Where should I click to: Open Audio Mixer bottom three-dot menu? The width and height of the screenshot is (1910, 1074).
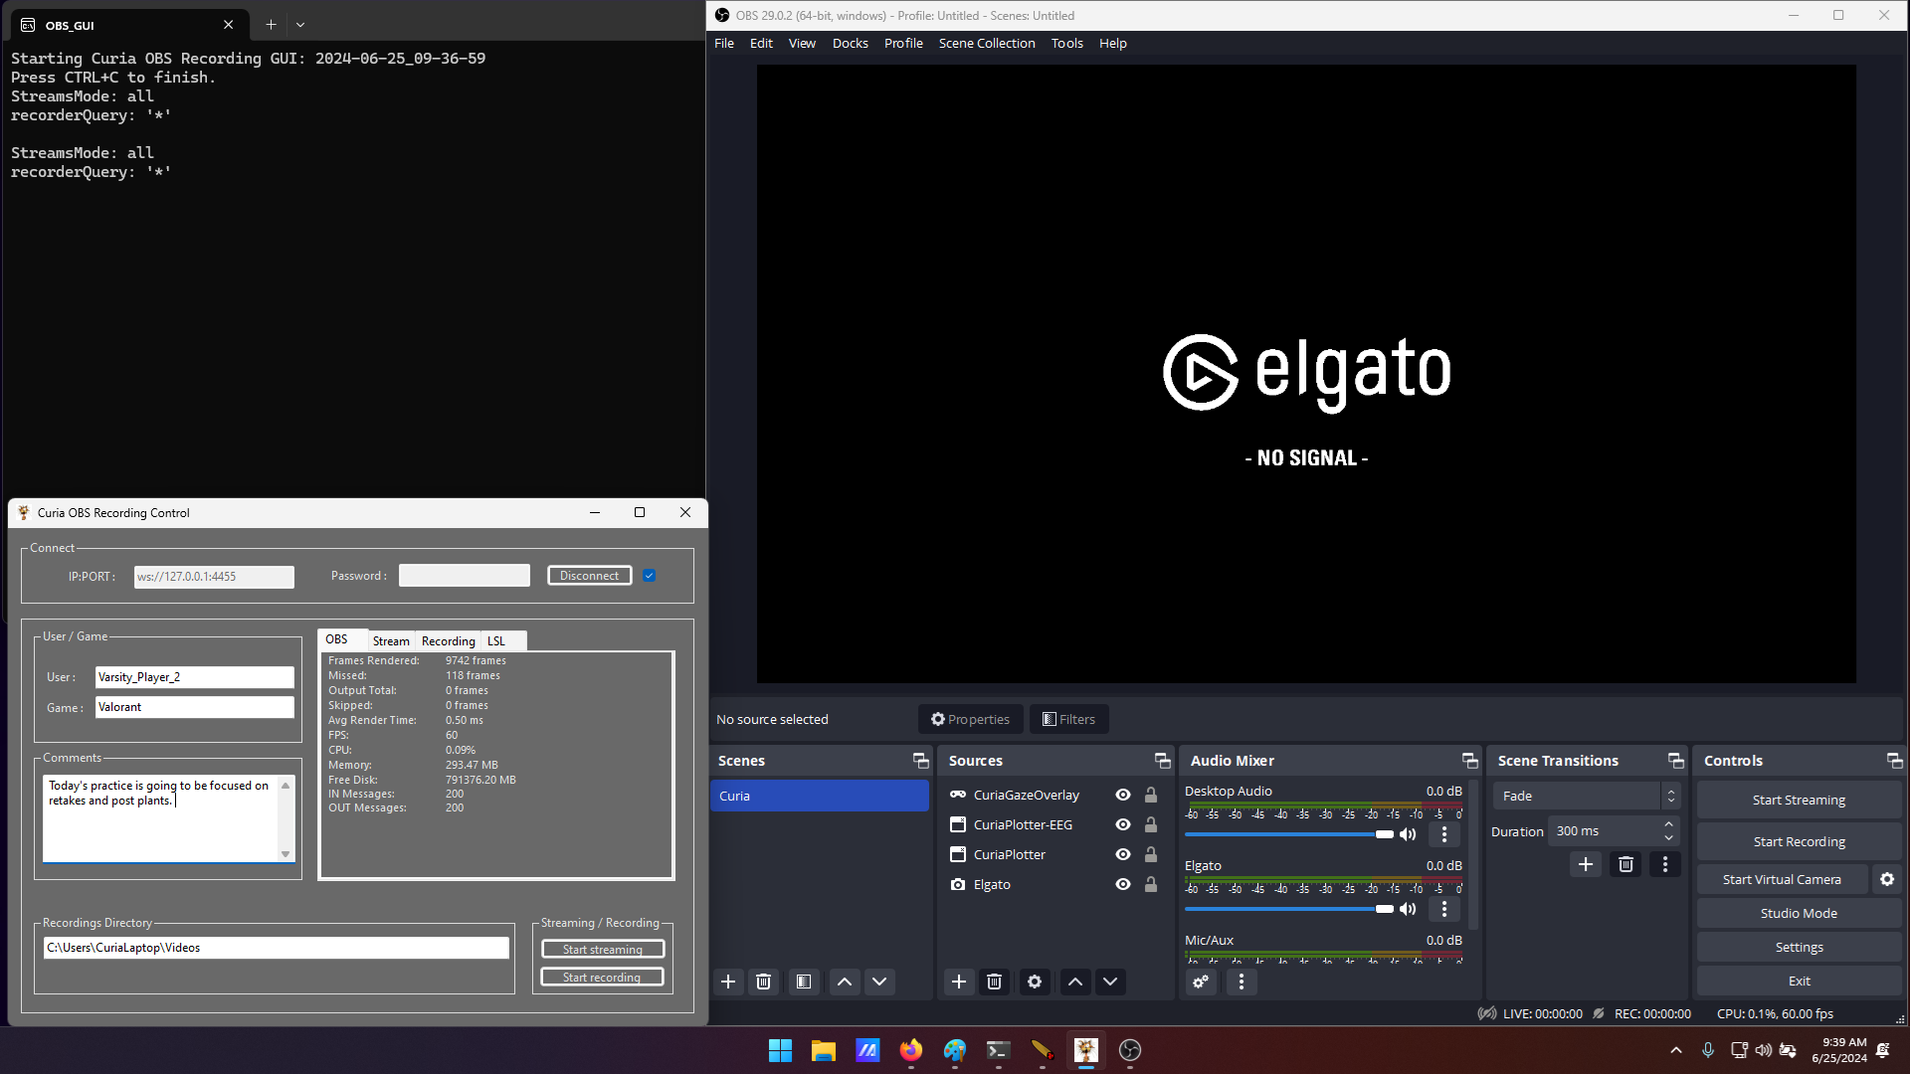click(1241, 982)
